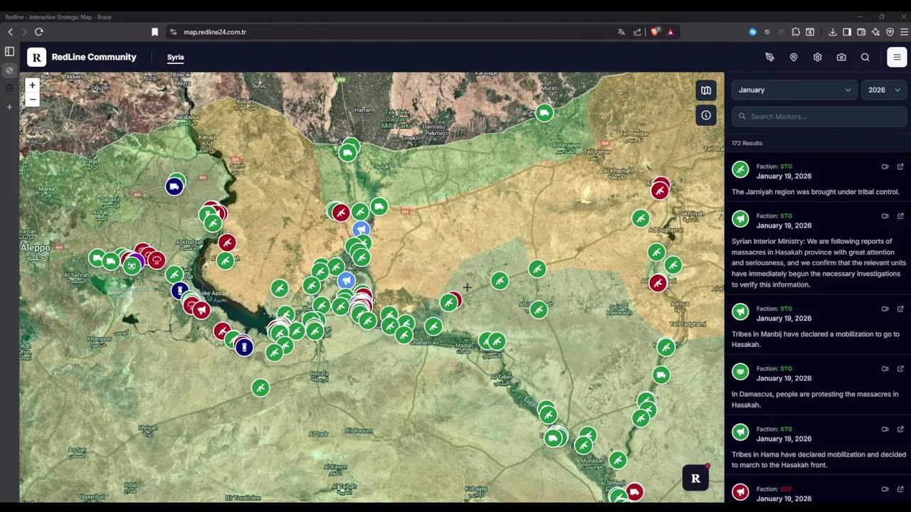
Task: Take a map snapshot with camera icon
Action: coord(841,57)
